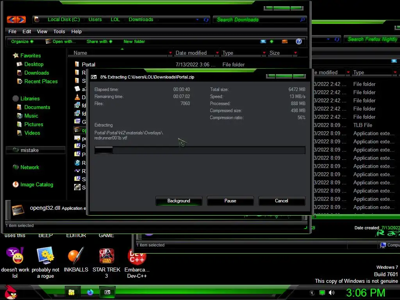Open the Tools menu

[x=59, y=31]
